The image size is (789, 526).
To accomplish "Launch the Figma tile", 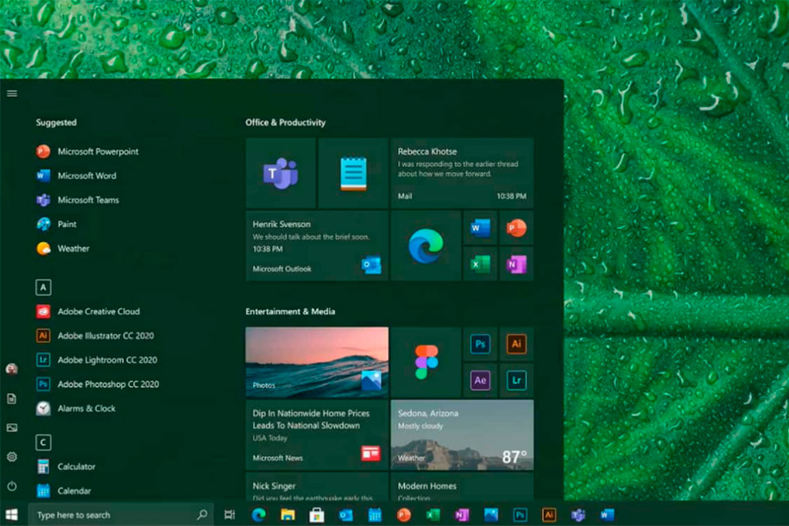I will (426, 362).
